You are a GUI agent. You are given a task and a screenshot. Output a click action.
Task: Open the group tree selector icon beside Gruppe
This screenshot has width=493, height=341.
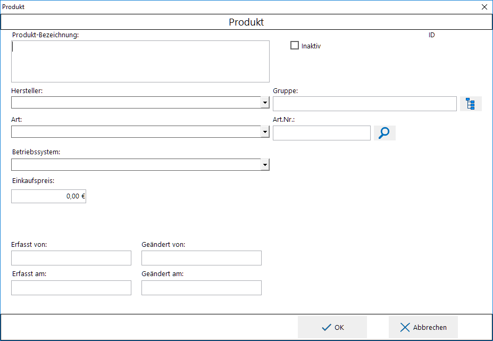[470, 103]
